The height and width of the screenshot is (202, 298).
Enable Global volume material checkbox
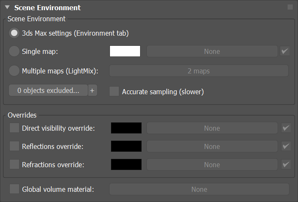point(14,189)
